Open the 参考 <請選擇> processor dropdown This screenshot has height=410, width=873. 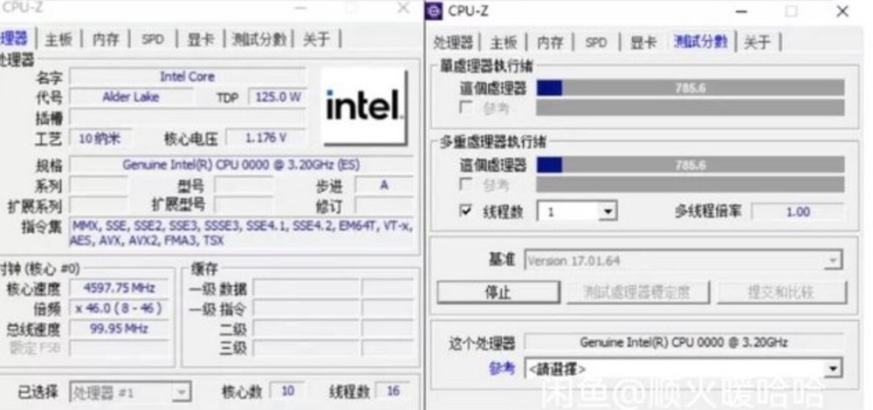[x=684, y=368]
